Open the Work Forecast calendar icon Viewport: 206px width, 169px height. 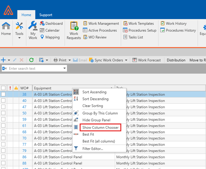click(x=135, y=60)
